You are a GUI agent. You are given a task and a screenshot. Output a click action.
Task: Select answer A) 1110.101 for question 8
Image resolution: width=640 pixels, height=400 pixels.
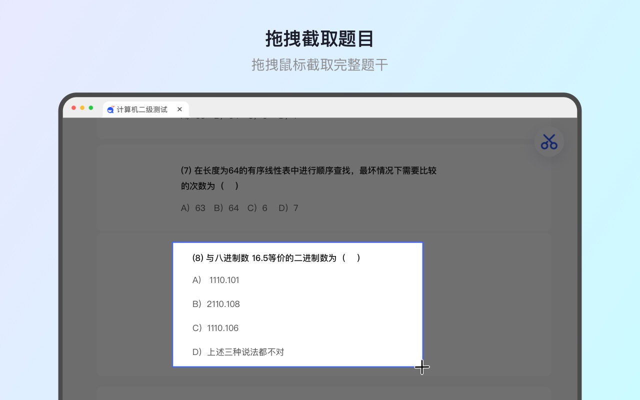(215, 280)
